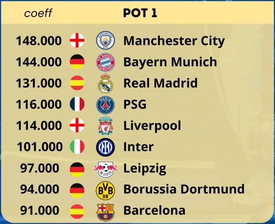Screen dimensions: 275x224
Task: Click the French flag next to PSG
Action: (x=77, y=104)
